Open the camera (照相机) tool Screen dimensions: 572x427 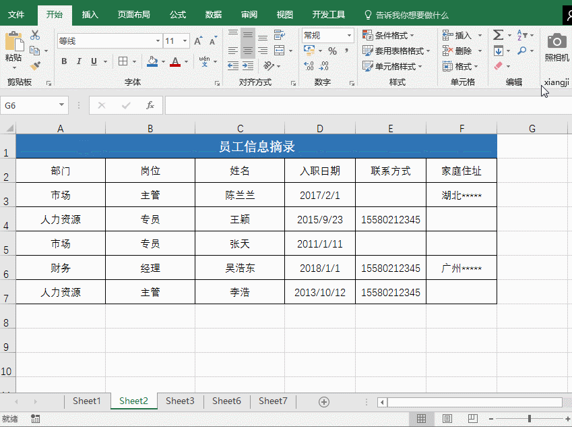tap(557, 46)
